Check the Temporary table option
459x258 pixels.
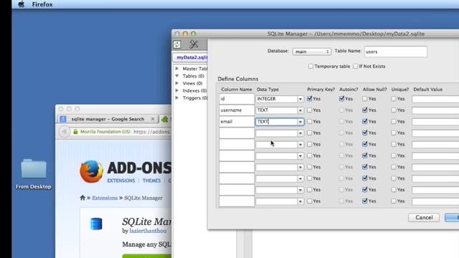point(311,67)
